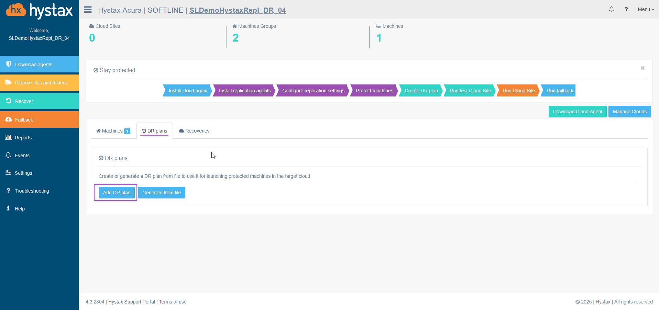Click the Hystax logo

(x=39, y=10)
